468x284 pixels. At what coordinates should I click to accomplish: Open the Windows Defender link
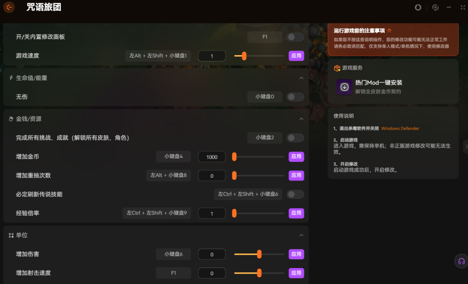coord(400,129)
